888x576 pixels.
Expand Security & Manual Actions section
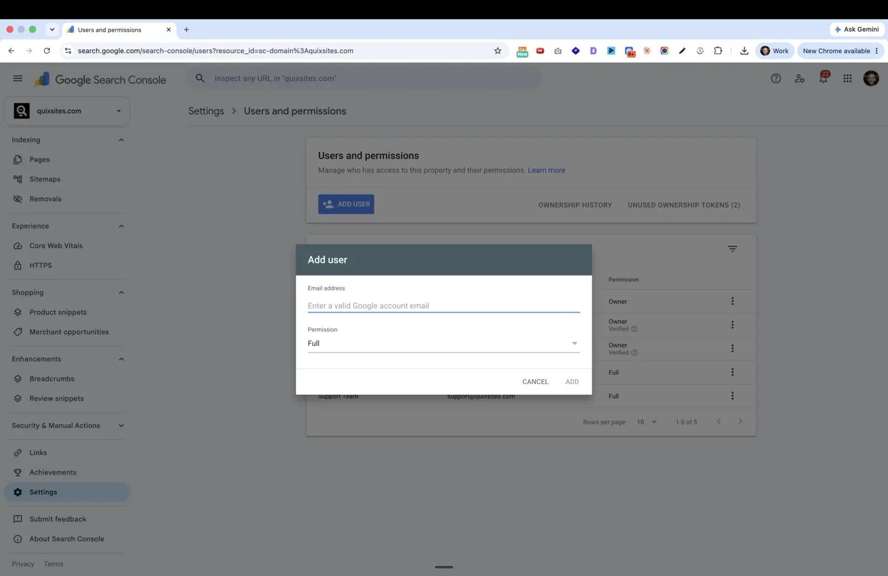click(x=121, y=426)
